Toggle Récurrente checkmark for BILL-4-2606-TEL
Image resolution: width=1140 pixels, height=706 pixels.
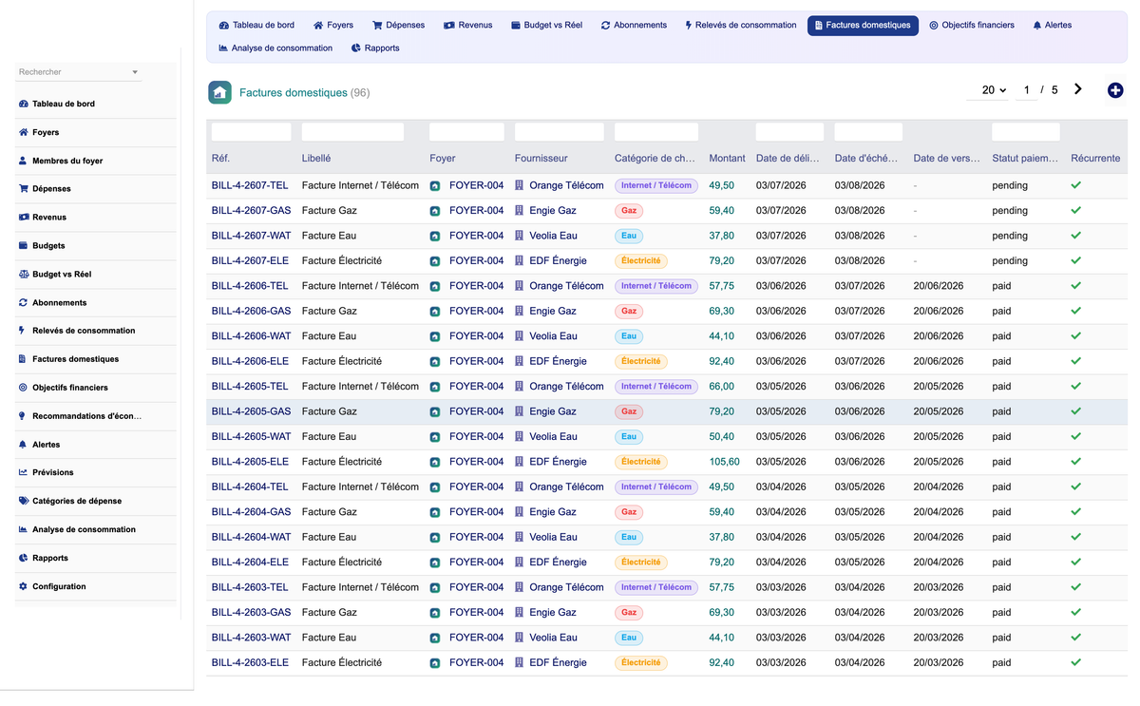[1075, 286]
